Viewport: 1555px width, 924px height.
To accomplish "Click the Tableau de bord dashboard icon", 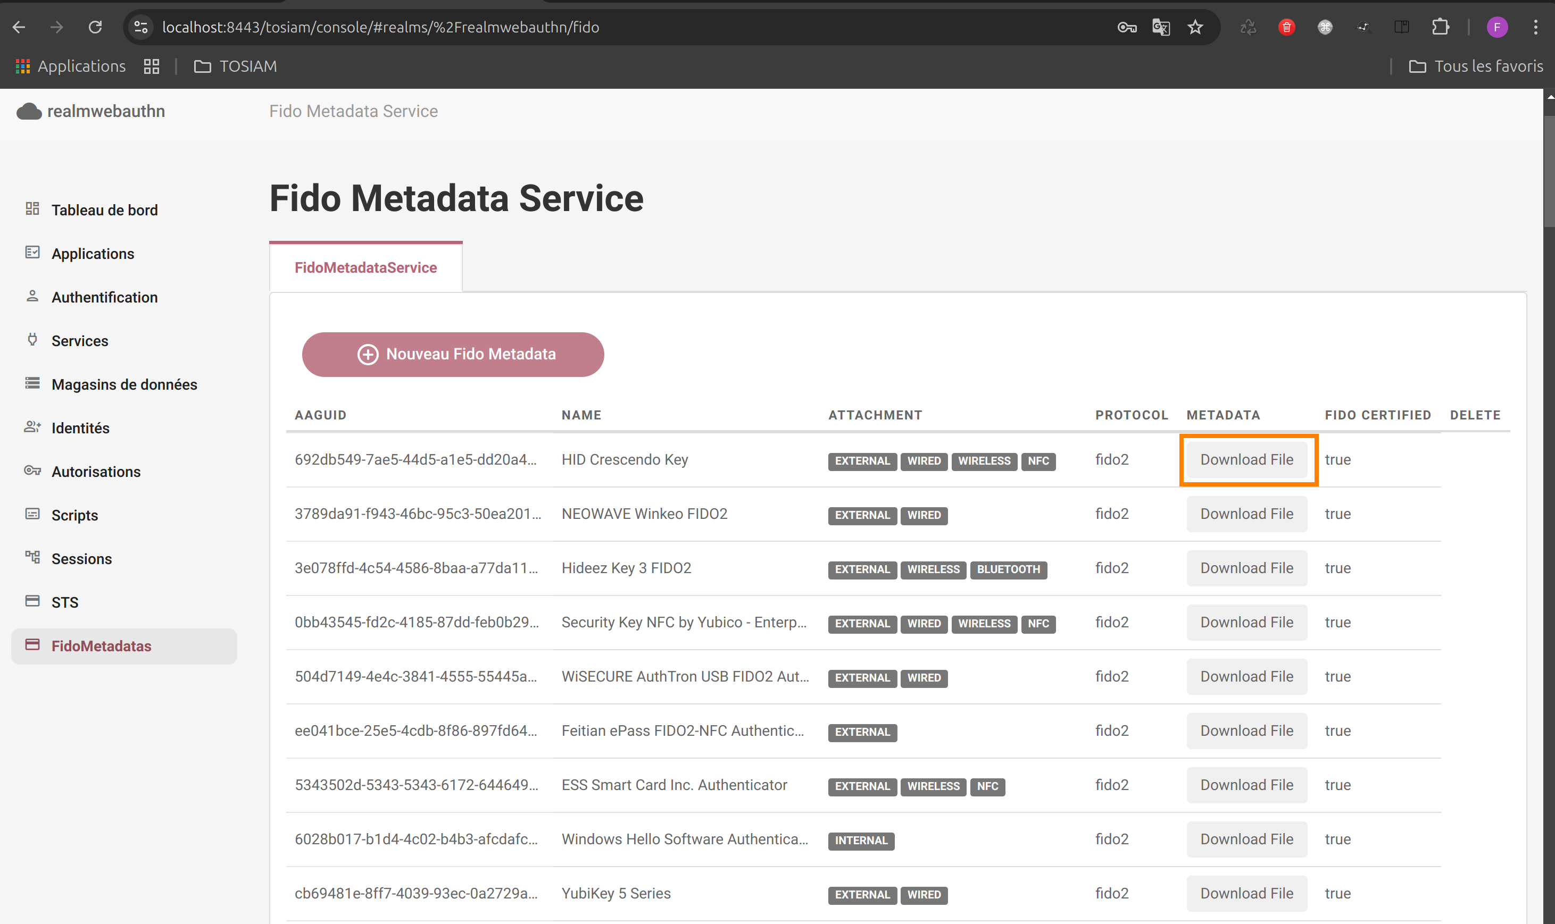I will [32, 208].
